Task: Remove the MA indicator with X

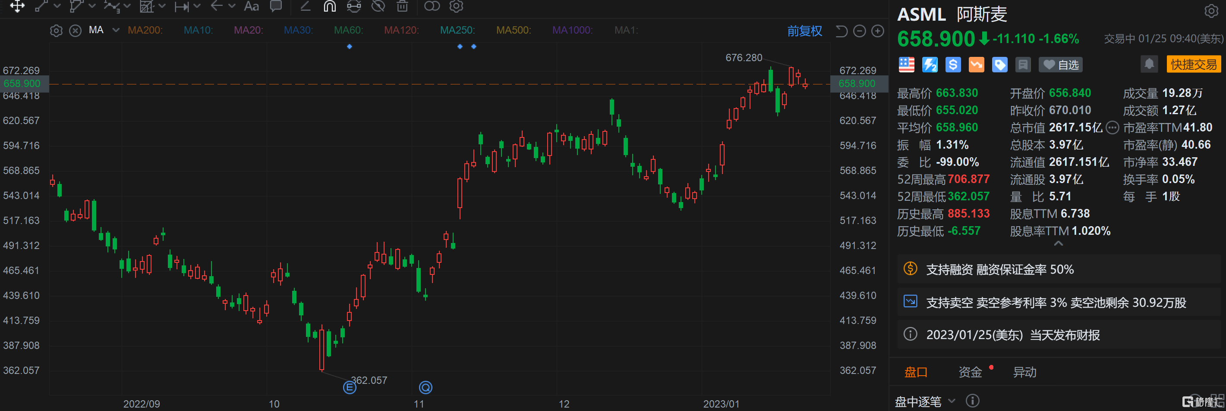Action: pyautogui.click(x=75, y=31)
